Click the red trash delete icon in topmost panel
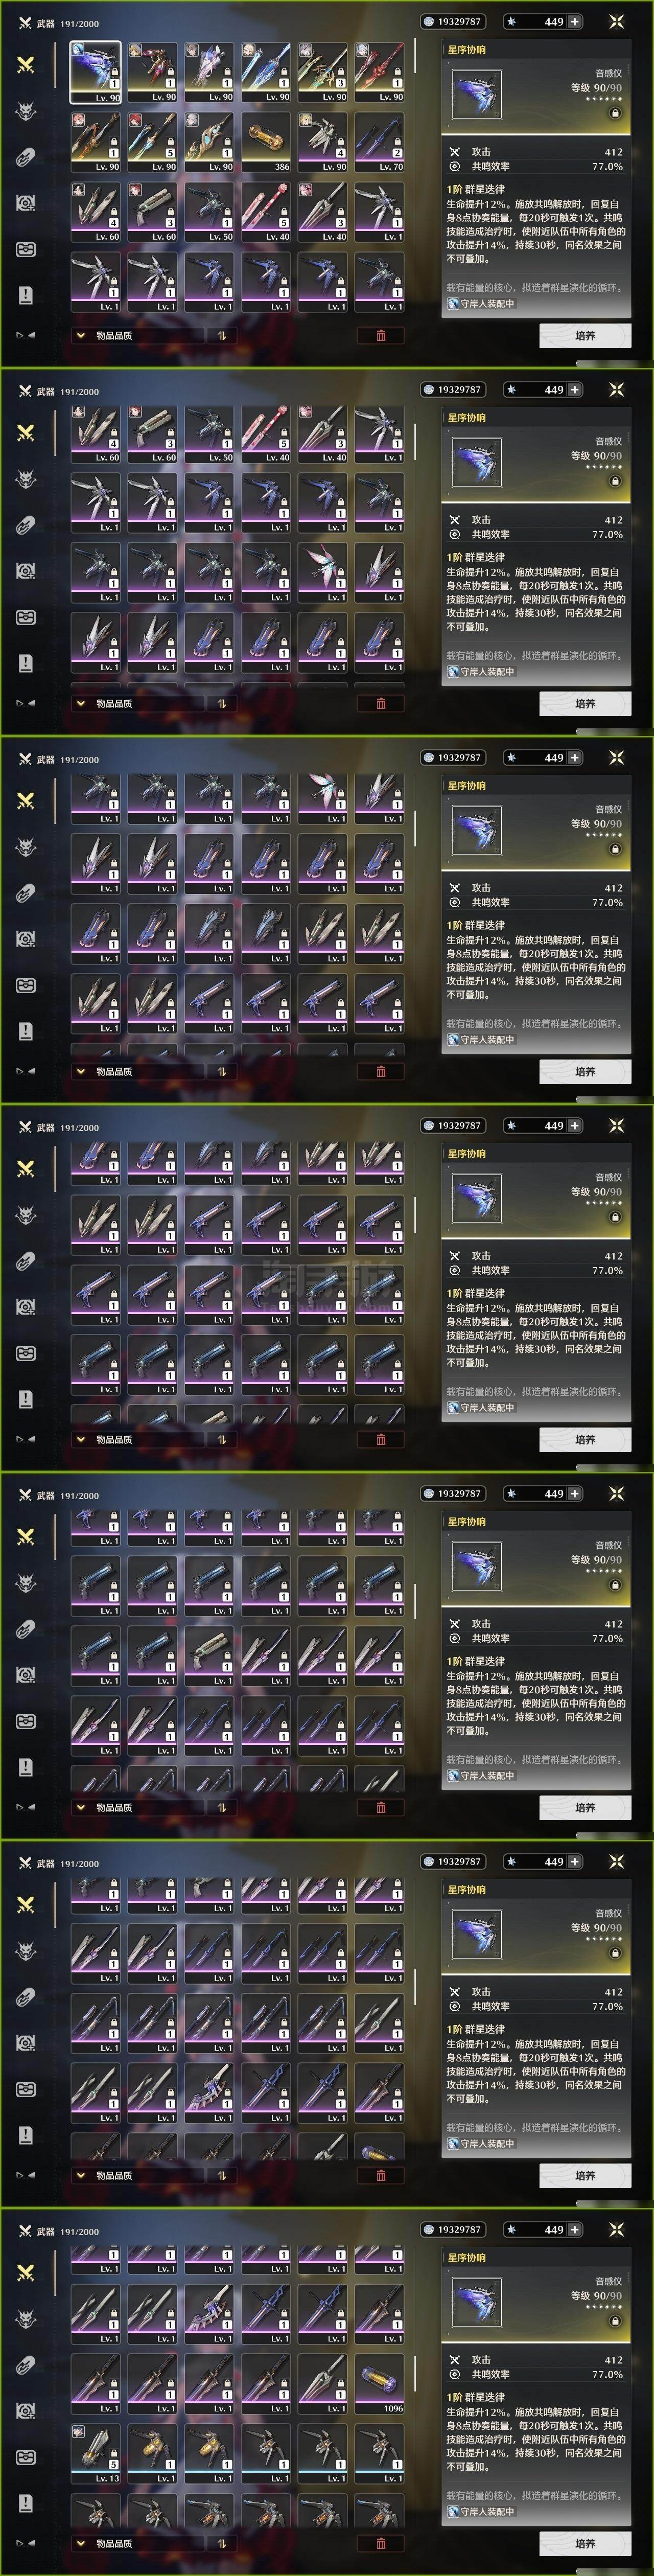The width and height of the screenshot is (654, 2576). click(381, 336)
